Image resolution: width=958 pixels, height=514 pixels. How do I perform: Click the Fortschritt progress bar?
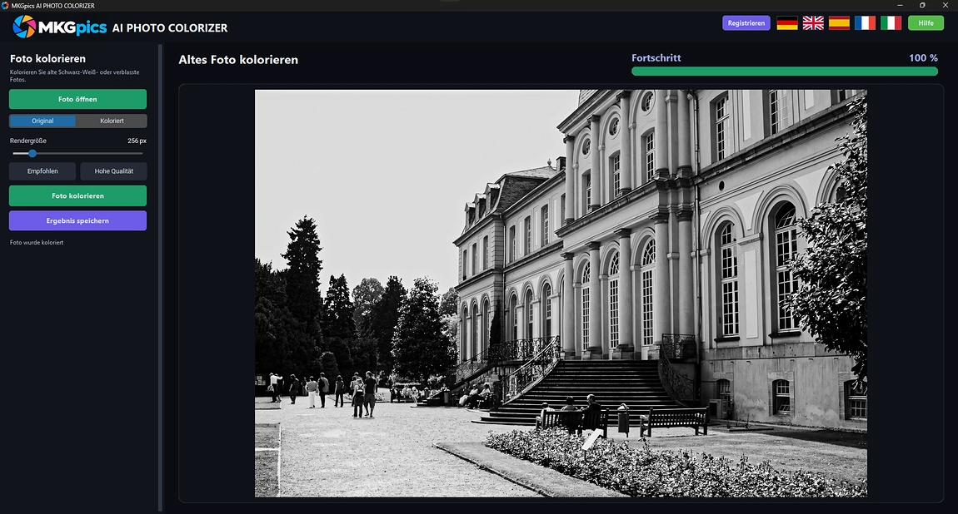[x=785, y=72]
